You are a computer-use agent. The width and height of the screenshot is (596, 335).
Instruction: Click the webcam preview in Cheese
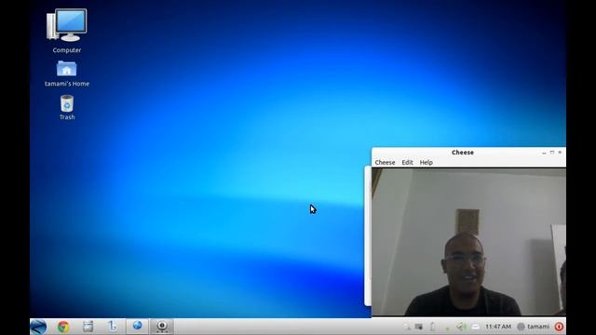click(x=468, y=242)
